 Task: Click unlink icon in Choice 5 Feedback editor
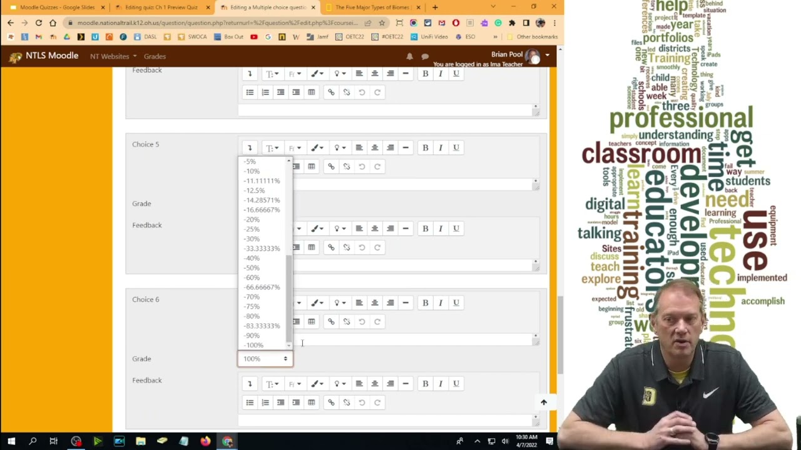pyautogui.click(x=347, y=247)
